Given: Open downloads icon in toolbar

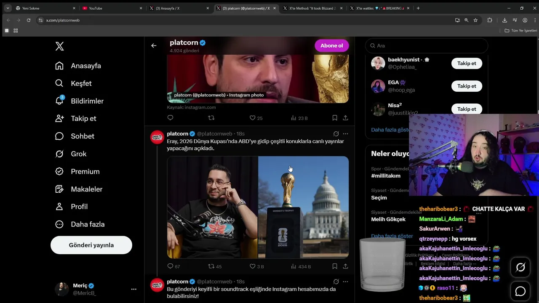Looking at the screenshot, I should point(504,20).
